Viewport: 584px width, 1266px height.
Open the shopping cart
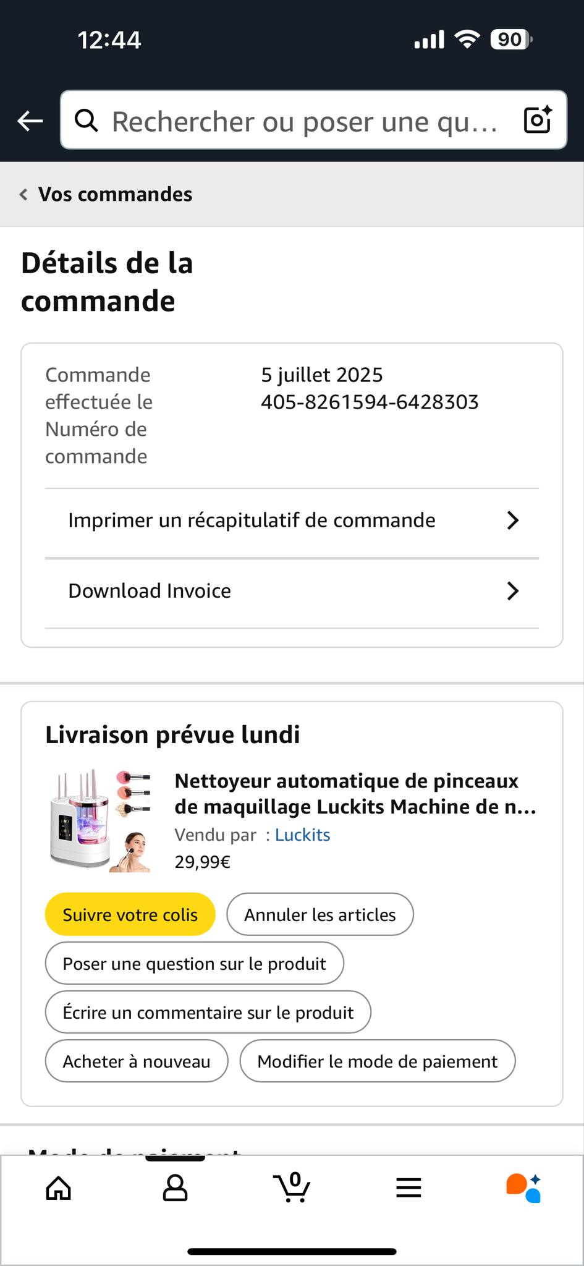click(x=292, y=1187)
